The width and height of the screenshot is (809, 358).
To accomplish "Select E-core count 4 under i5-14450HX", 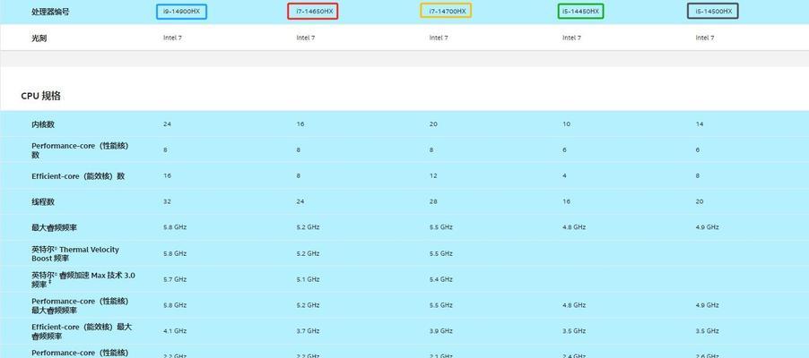I will 564,175.
